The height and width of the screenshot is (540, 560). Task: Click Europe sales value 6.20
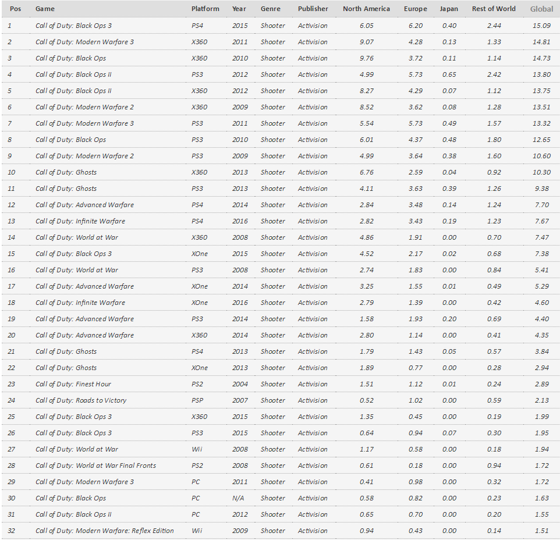(416, 26)
